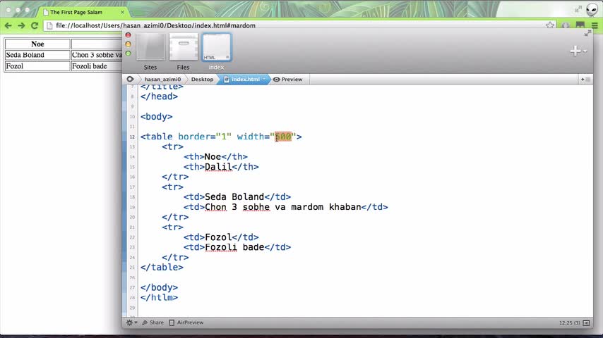Viewport: 603px width, 338px height.
Task: Open the Chrome hamburger menu
Action: (595, 26)
